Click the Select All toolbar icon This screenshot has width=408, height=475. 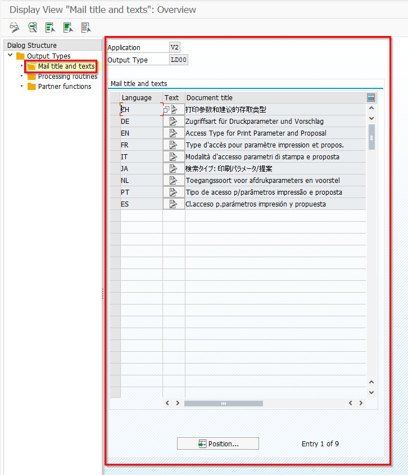tap(50, 28)
